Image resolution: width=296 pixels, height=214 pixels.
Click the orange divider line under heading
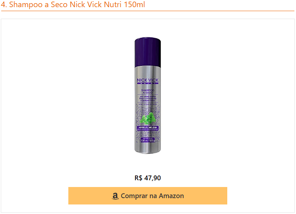148,11
